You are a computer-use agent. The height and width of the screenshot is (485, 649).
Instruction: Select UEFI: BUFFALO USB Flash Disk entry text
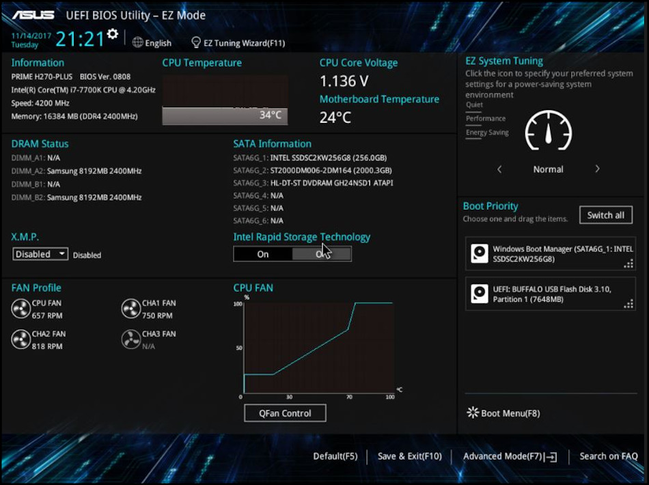[552, 294]
